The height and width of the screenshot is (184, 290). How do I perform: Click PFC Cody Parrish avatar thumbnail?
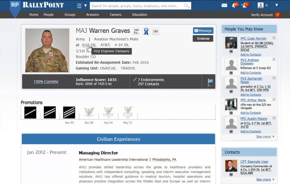coord(231,43)
